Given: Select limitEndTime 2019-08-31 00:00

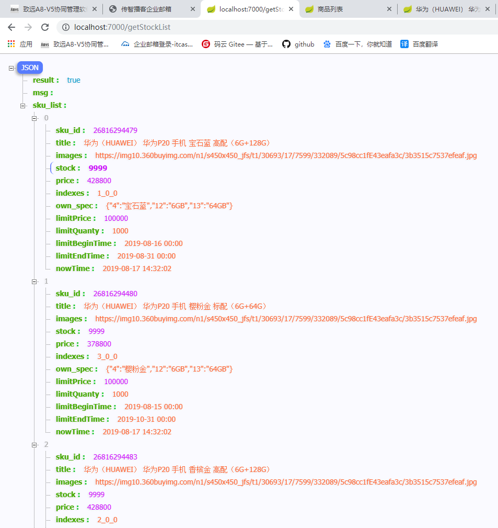Looking at the screenshot, I should pyautogui.click(x=147, y=256).
